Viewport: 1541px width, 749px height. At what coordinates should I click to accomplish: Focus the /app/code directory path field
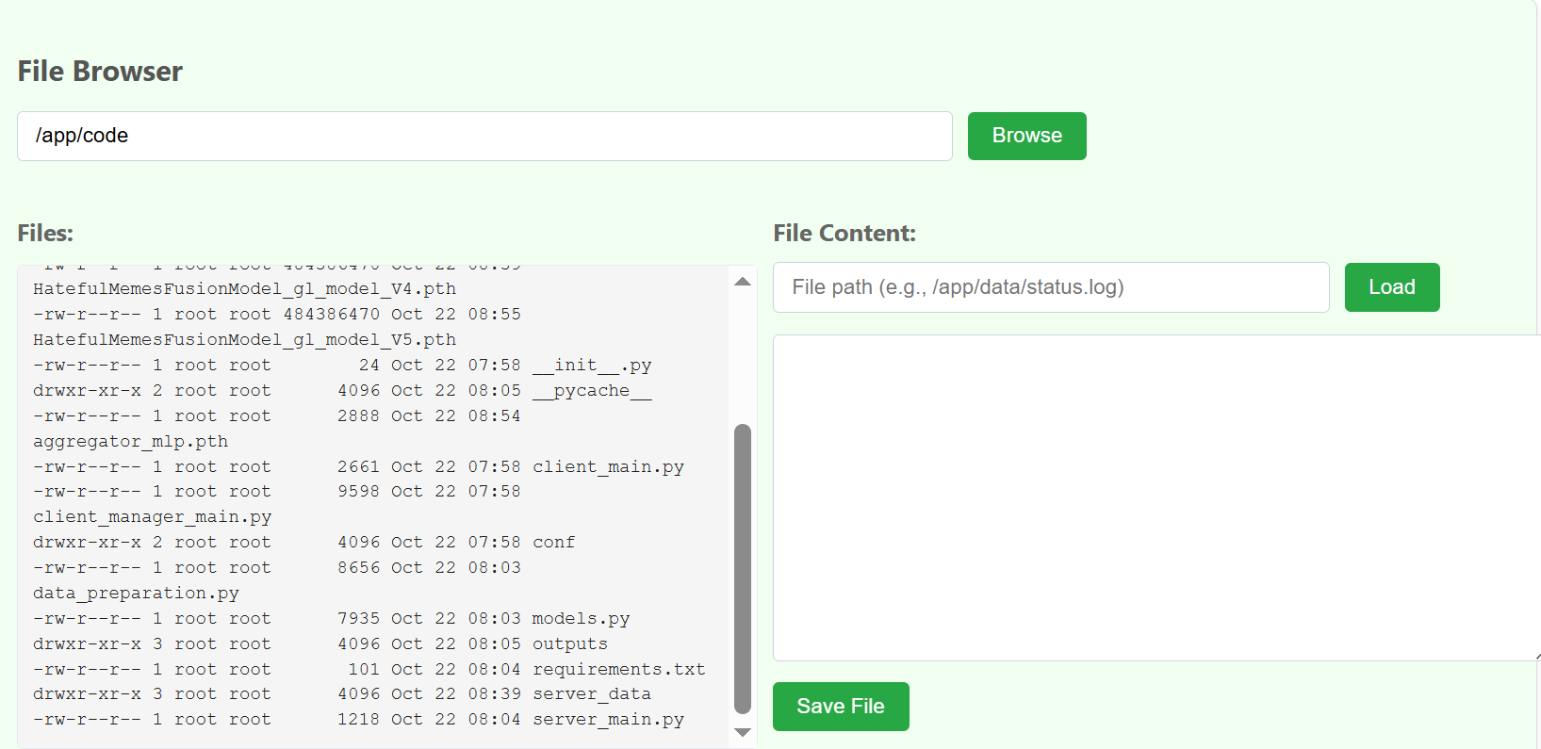coord(484,136)
